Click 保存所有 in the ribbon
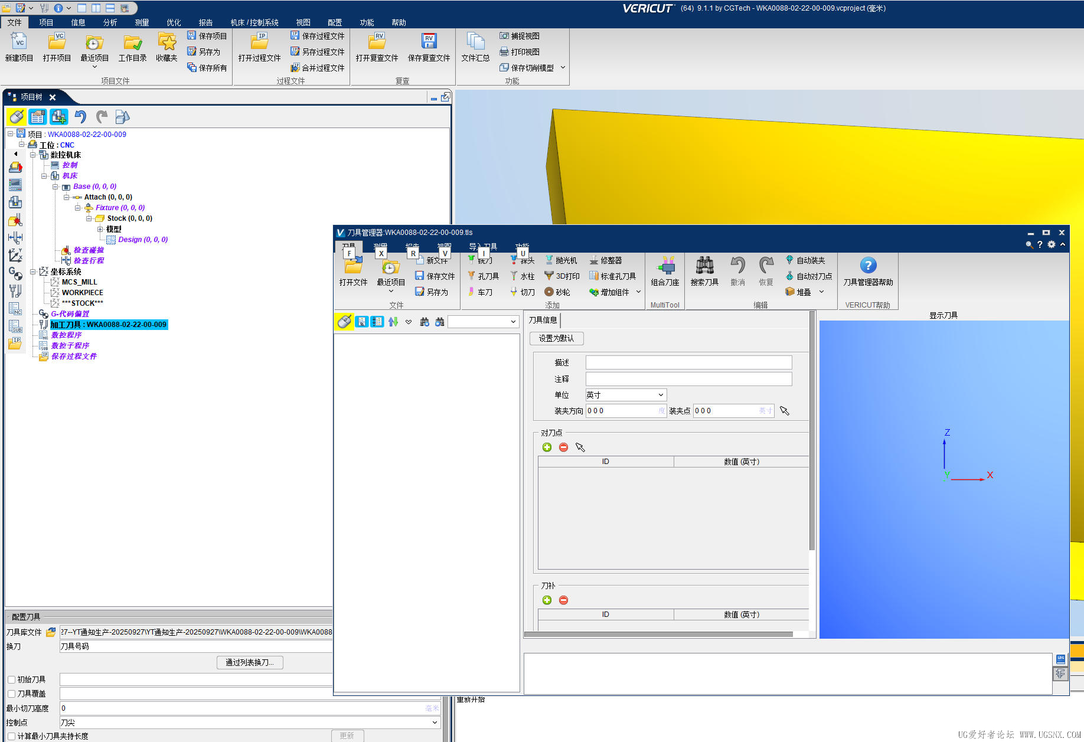 click(207, 68)
